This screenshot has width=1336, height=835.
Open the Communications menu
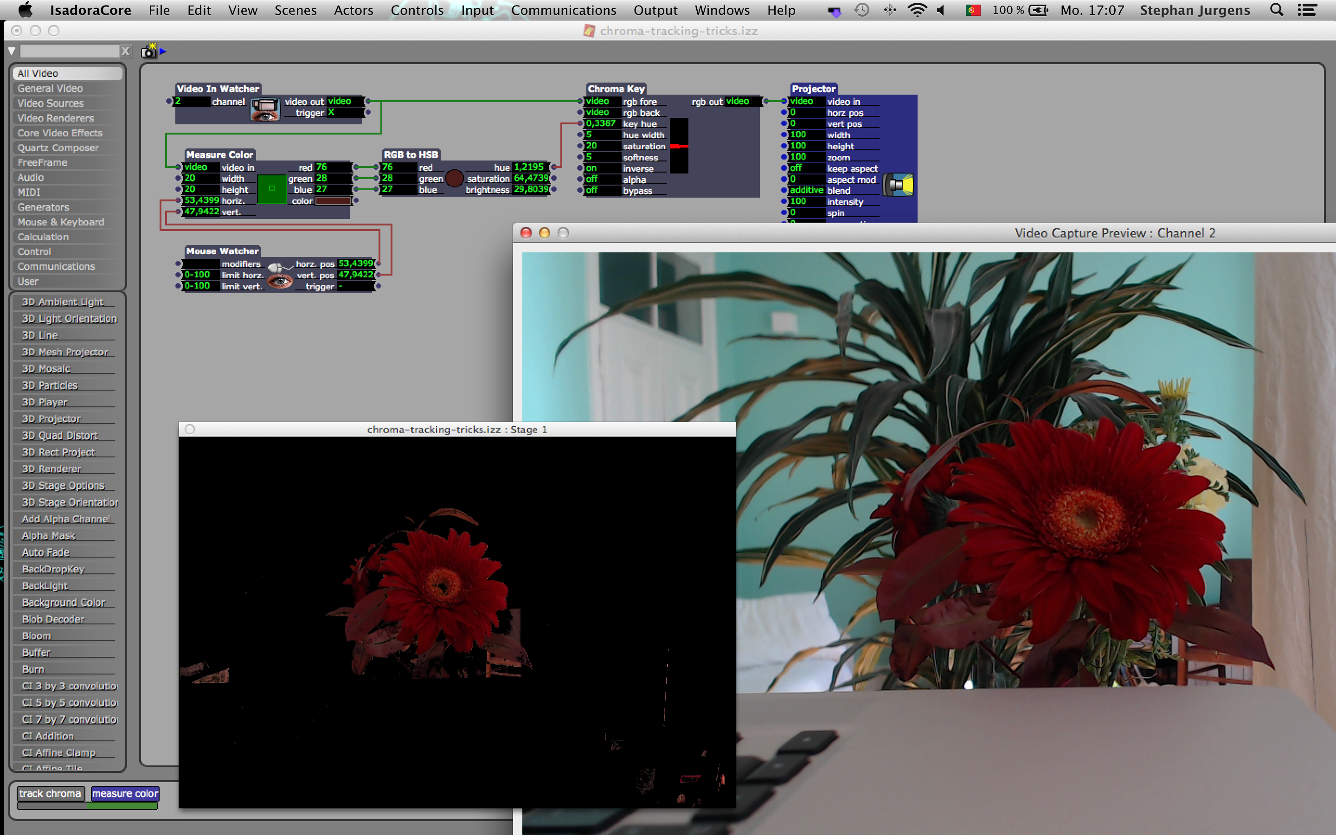[563, 10]
